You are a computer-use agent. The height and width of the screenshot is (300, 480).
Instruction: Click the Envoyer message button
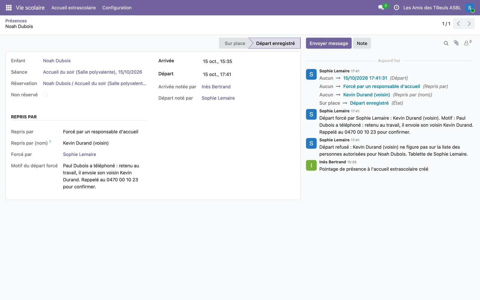pyautogui.click(x=329, y=43)
